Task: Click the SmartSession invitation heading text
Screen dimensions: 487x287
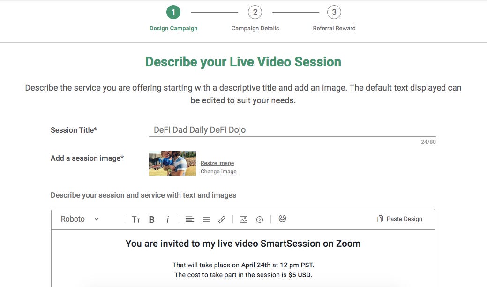Action: click(243, 244)
